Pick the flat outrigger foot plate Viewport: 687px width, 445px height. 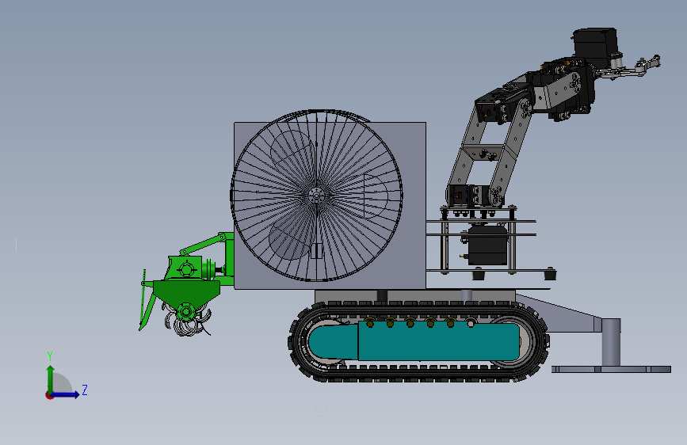pos(611,369)
